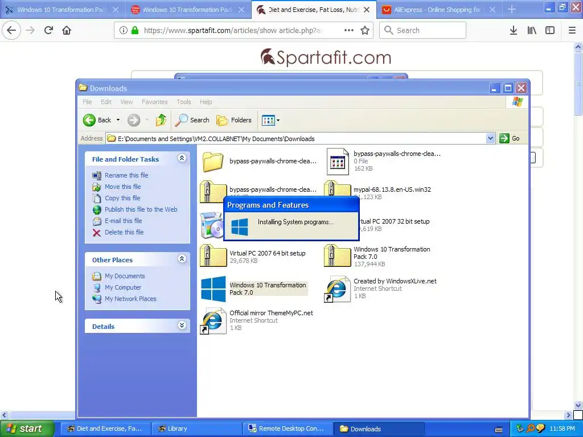Open Explorer Edit menu
Screen dimensions: 583x437
(106, 102)
